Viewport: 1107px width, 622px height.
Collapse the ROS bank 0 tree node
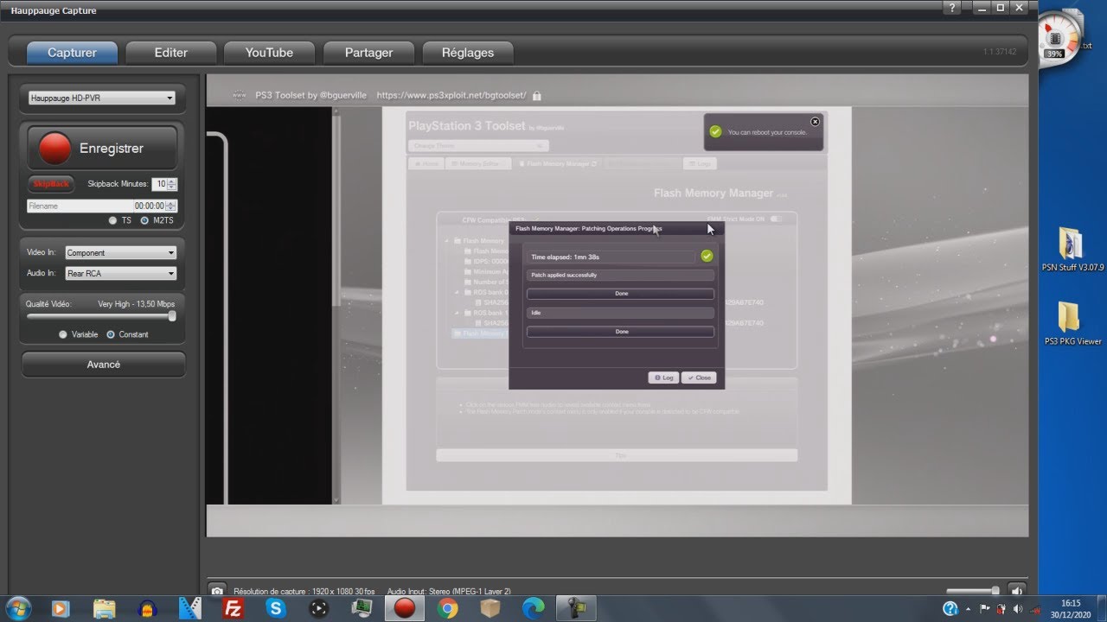(x=458, y=292)
